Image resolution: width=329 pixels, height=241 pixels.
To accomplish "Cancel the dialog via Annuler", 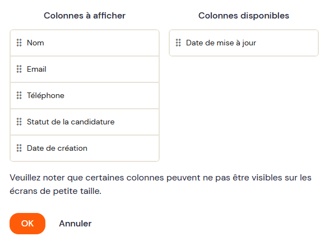I will tap(75, 224).
